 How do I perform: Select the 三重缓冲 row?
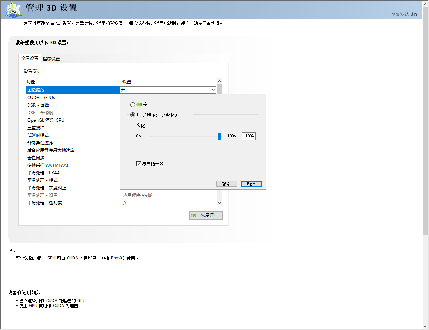coord(73,128)
